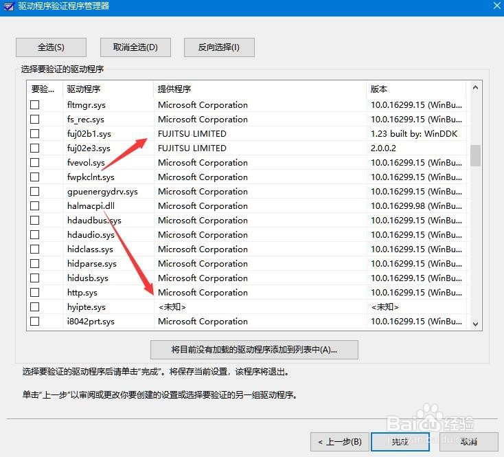Select the fs_rec.sys driver name
Image resolution: width=504 pixels, height=457 pixels.
point(86,120)
